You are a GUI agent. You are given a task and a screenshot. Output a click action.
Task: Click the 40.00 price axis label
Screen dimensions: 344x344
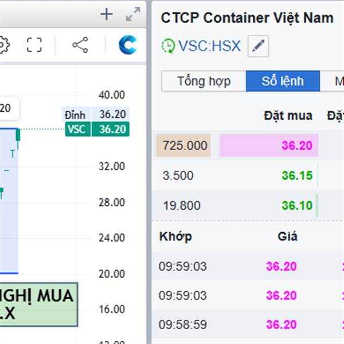[x=112, y=95]
